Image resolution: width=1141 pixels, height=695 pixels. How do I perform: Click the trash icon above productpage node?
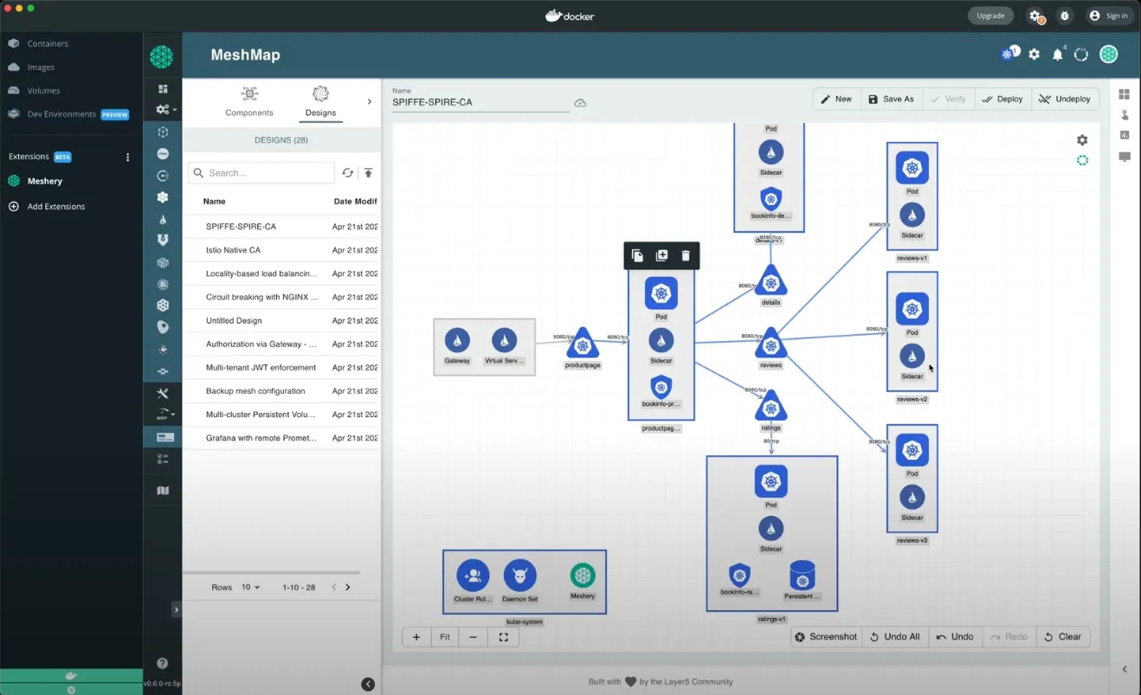(686, 255)
